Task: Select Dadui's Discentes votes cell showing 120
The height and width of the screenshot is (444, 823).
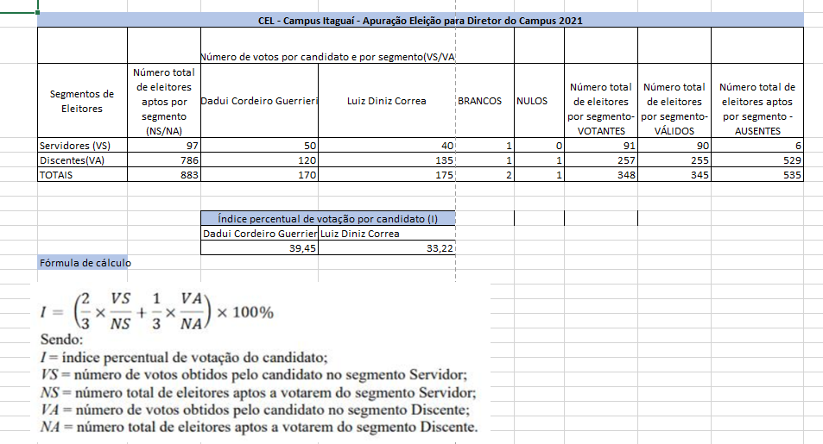Action: tap(260, 160)
